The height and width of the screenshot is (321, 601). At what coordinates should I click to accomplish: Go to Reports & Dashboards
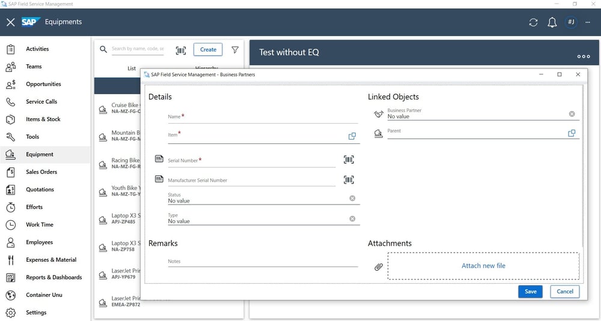(x=53, y=277)
